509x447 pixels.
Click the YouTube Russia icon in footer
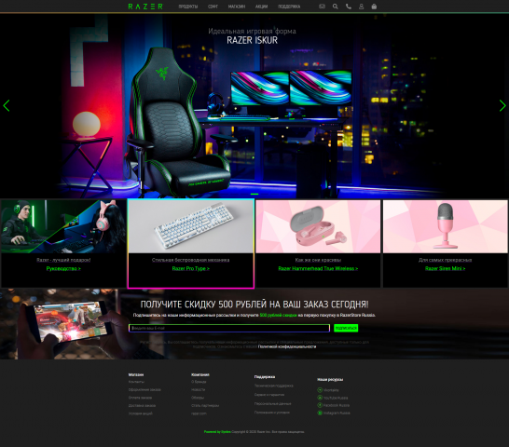coord(320,398)
